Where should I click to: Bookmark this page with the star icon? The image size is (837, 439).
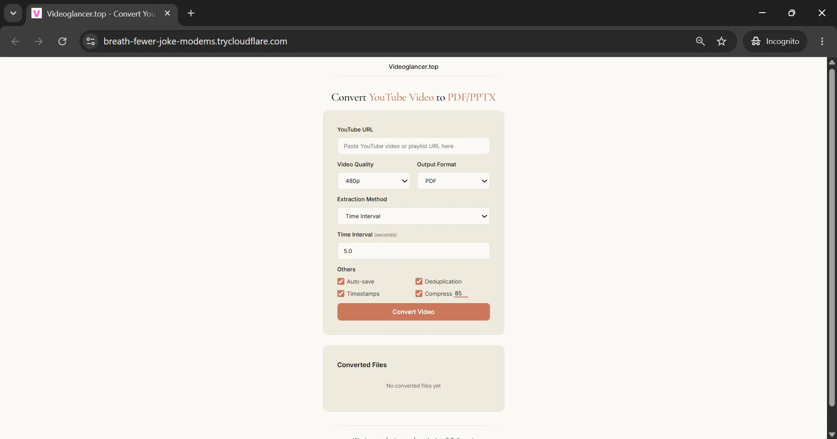pyautogui.click(x=721, y=41)
